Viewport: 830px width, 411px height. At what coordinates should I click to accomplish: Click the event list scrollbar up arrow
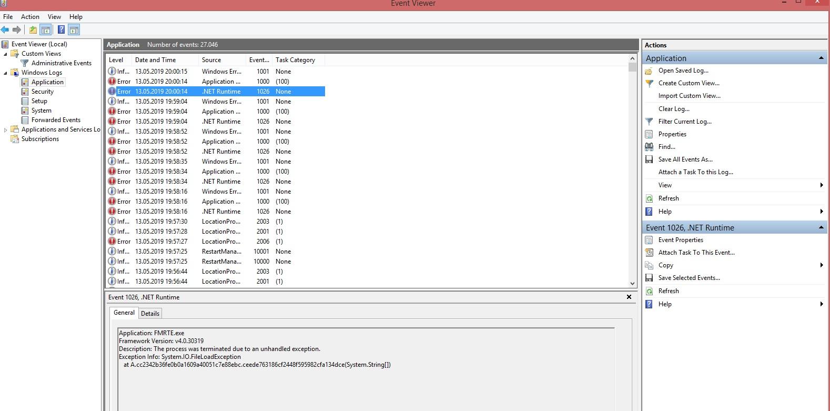(632, 58)
